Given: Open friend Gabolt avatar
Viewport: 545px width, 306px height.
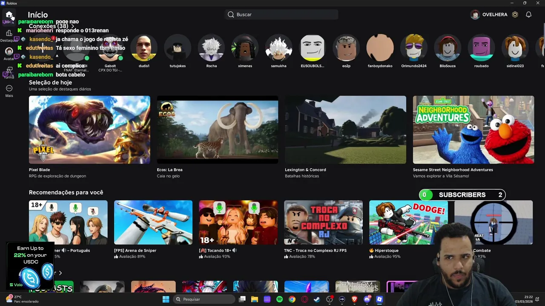Looking at the screenshot, I should coord(110,48).
